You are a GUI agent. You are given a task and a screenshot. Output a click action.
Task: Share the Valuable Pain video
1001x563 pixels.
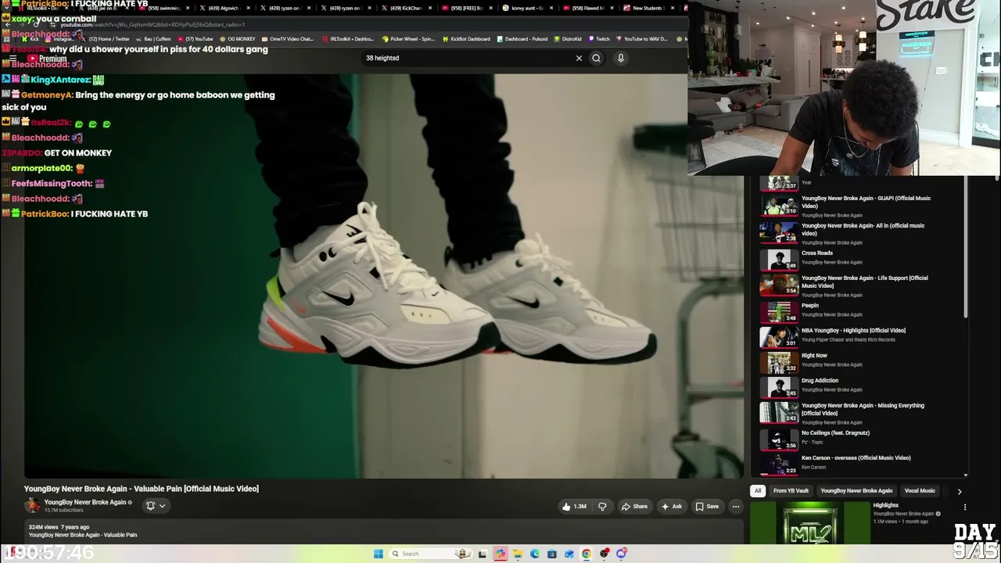[634, 506]
